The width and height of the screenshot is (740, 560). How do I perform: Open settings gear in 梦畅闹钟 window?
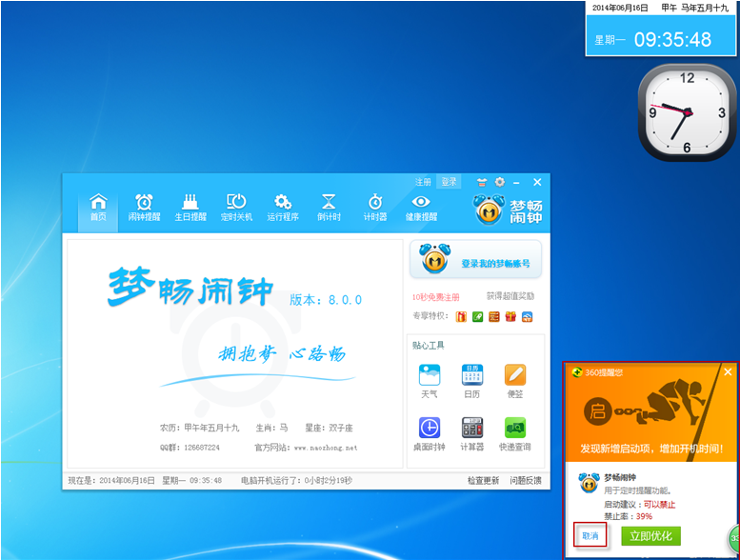coord(500,182)
